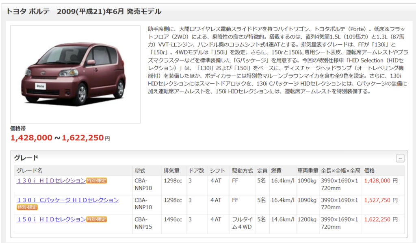
Task: Click the 燃費 column header
Action: point(276,171)
